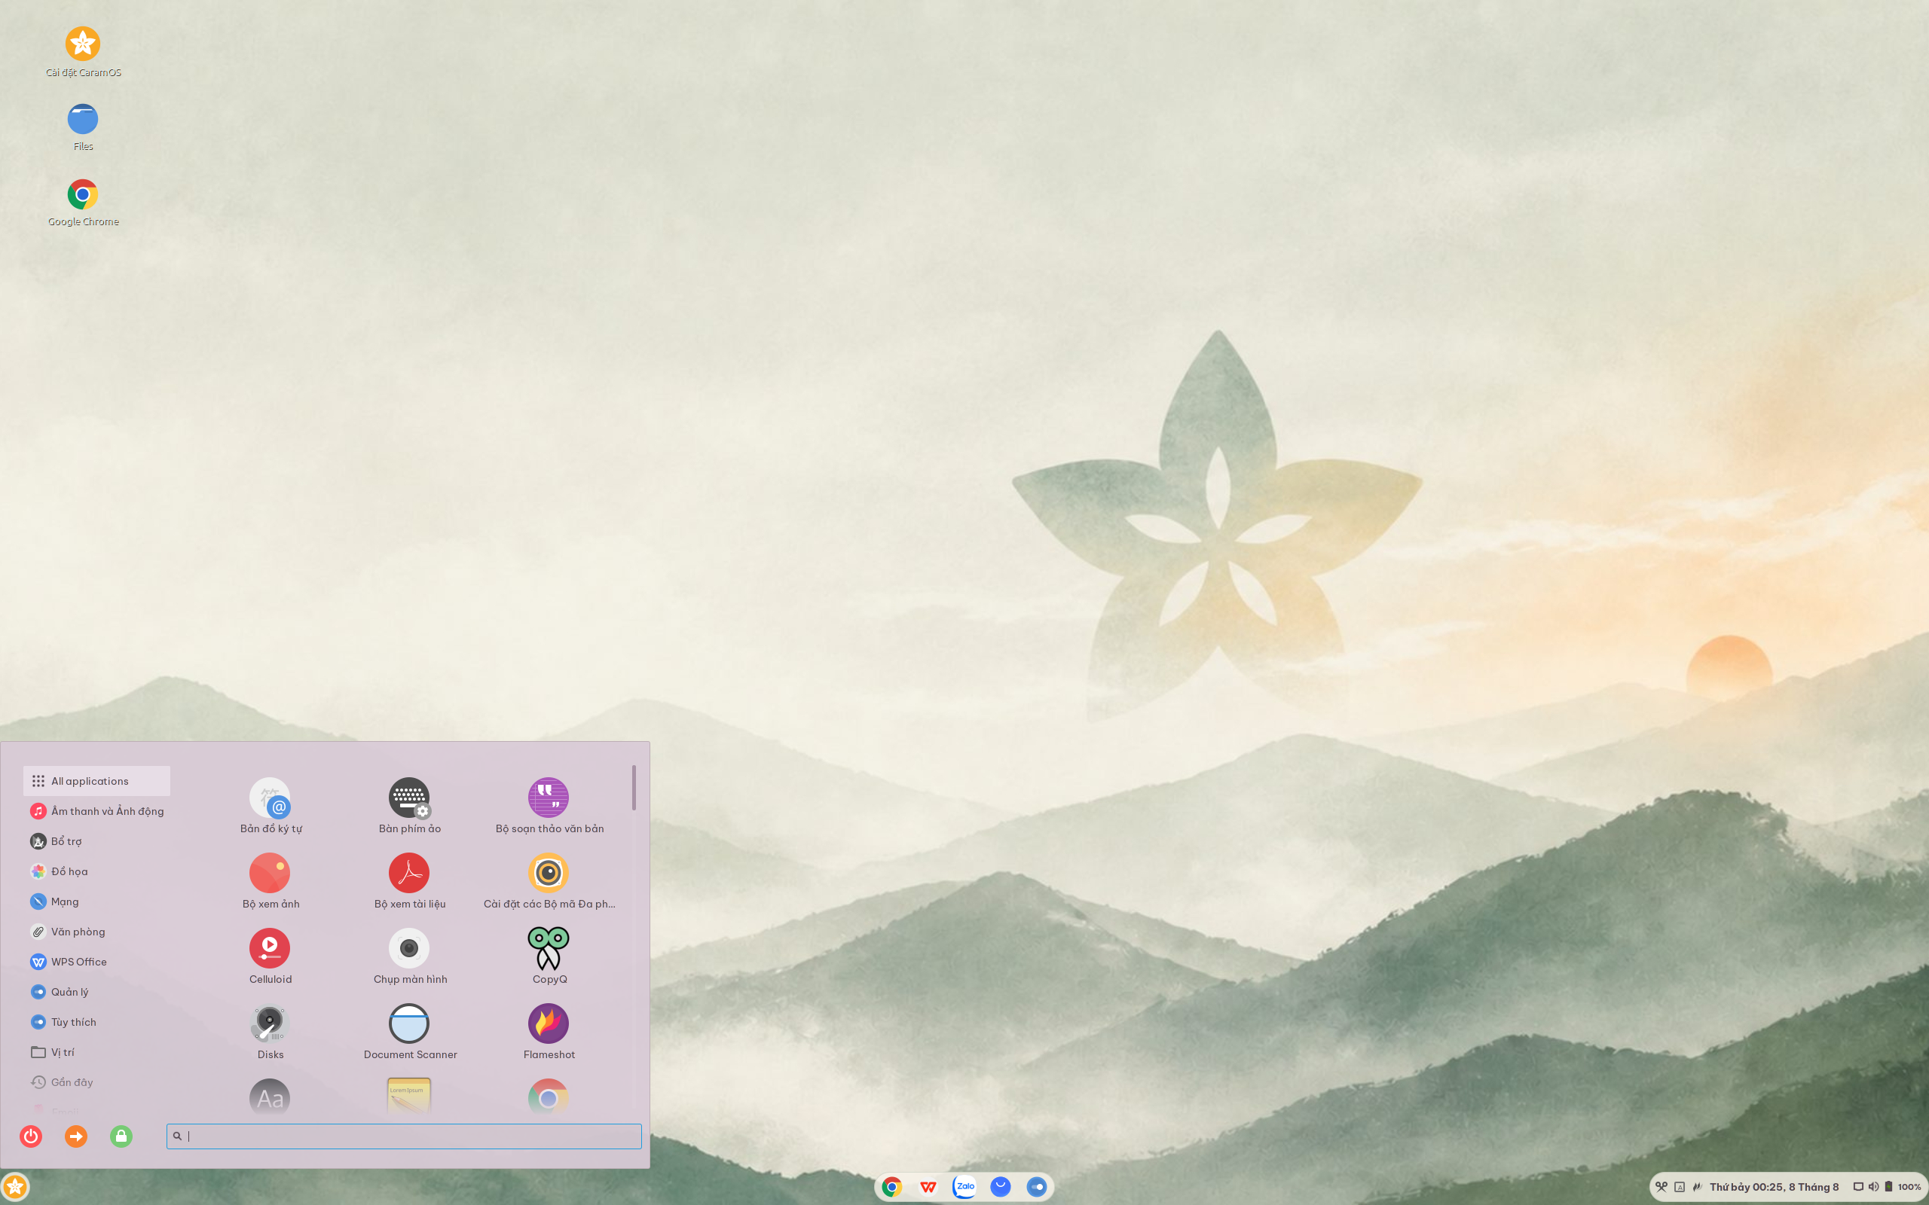This screenshot has width=1929, height=1205.
Task: Click the star menu launcher button
Action: [x=15, y=1187]
